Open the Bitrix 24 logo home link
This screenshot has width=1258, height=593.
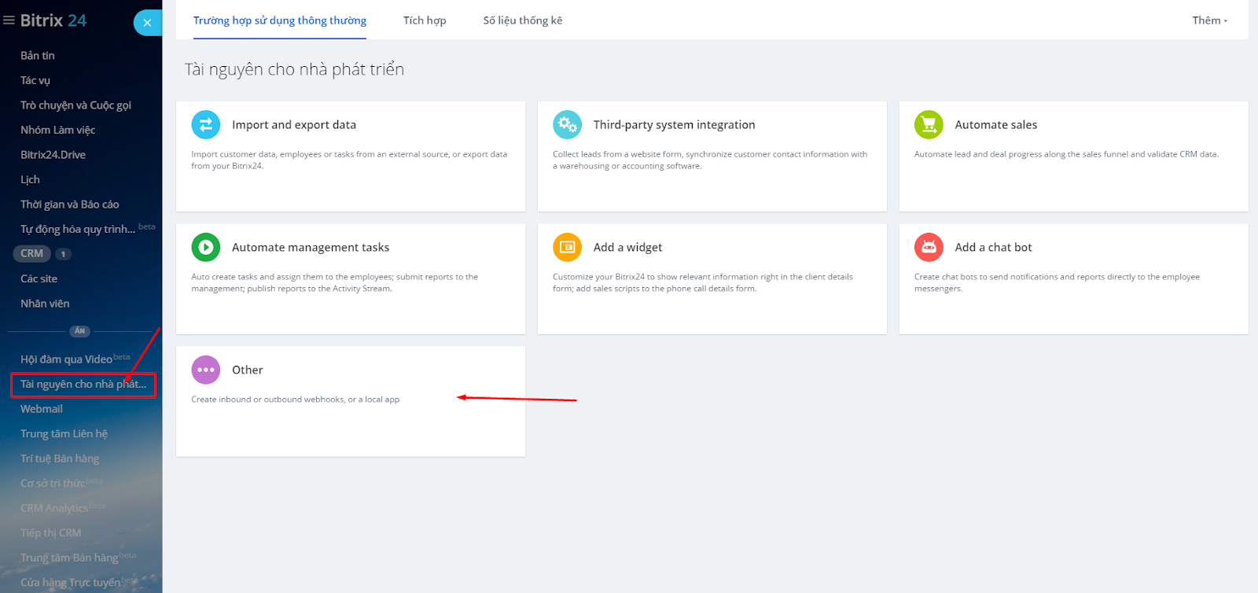[53, 20]
